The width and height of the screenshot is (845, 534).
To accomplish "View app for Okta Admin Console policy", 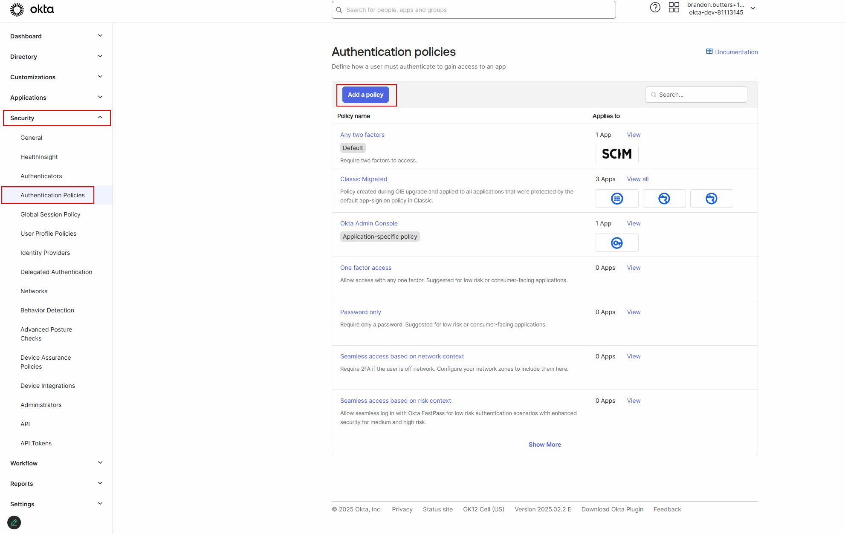I will [634, 223].
